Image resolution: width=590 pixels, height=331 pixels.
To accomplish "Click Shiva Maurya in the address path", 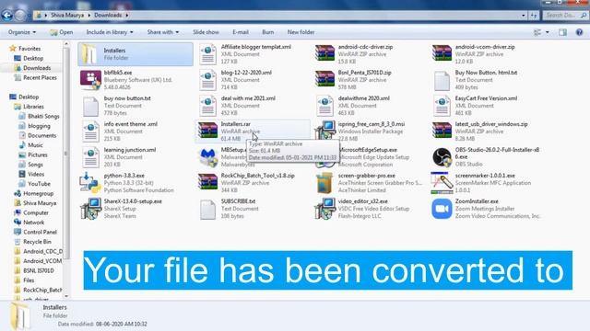I will (x=67, y=15).
